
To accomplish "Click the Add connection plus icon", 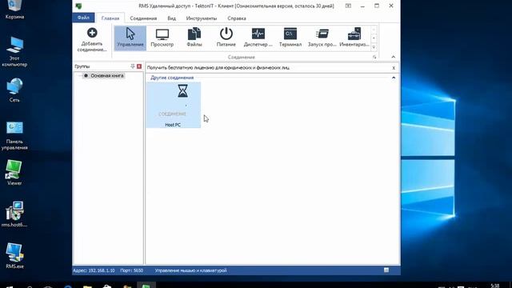I will (x=92, y=33).
